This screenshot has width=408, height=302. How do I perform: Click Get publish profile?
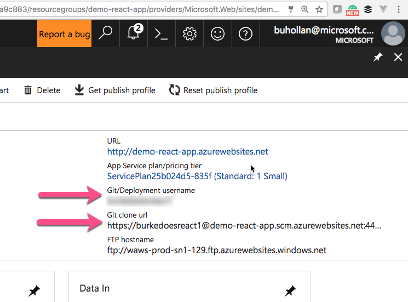[115, 90]
